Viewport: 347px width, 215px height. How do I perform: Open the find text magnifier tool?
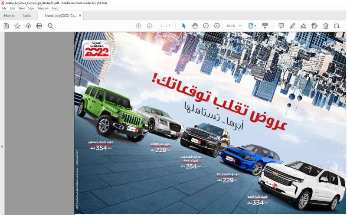50,26
